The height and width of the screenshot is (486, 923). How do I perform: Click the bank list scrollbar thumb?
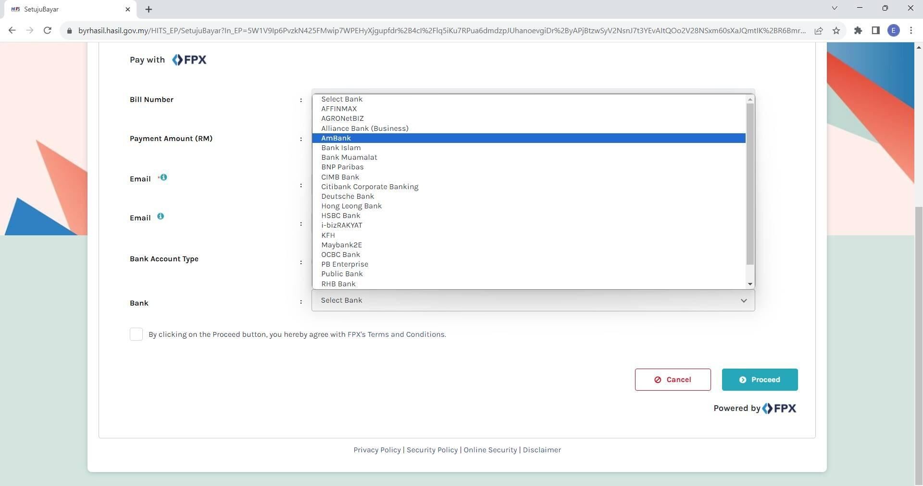point(750,184)
